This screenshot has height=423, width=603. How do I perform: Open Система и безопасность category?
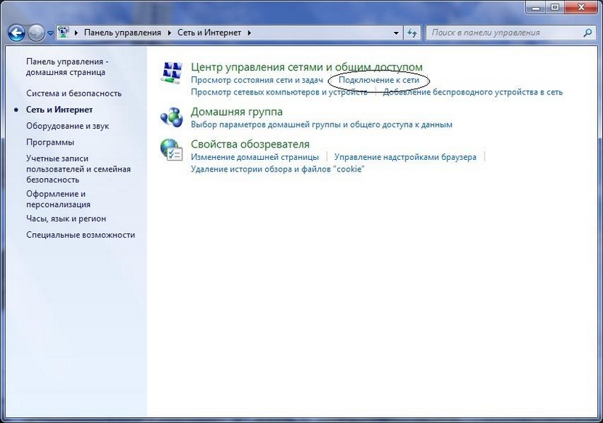pos(74,93)
